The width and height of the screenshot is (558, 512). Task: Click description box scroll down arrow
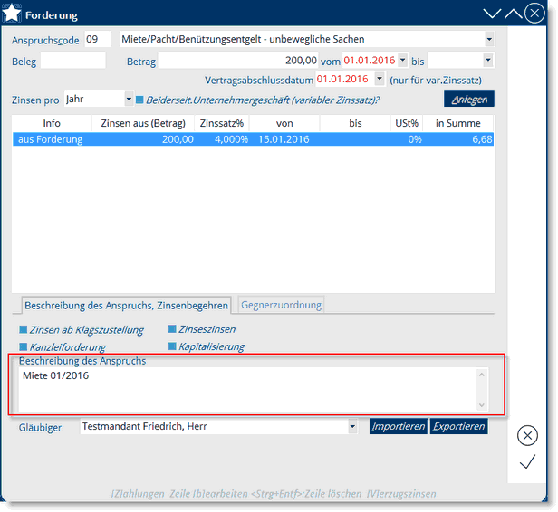pos(482,405)
